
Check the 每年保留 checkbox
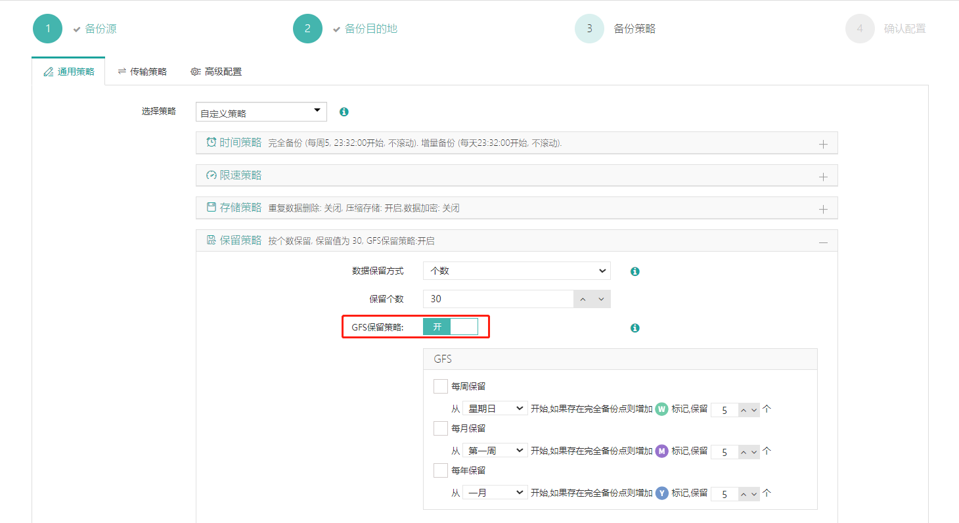pos(441,470)
